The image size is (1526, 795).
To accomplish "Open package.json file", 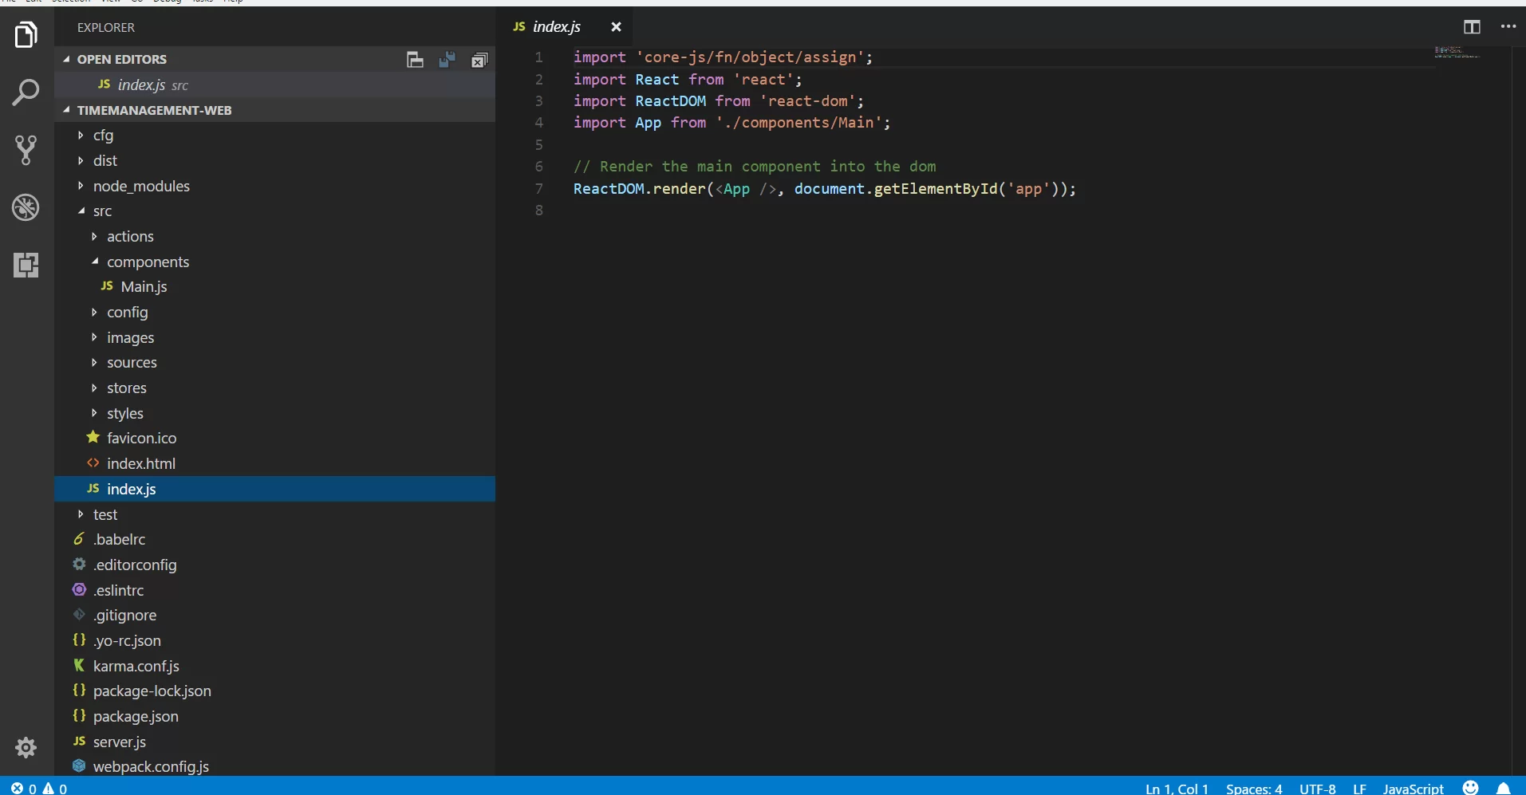I will [275, 716].
